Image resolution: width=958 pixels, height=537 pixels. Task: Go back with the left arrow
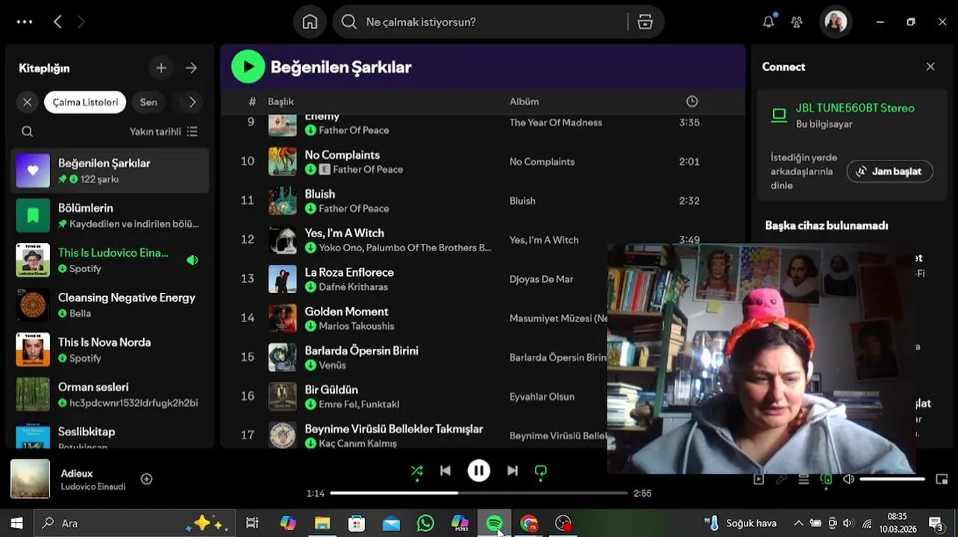click(57, 22)
